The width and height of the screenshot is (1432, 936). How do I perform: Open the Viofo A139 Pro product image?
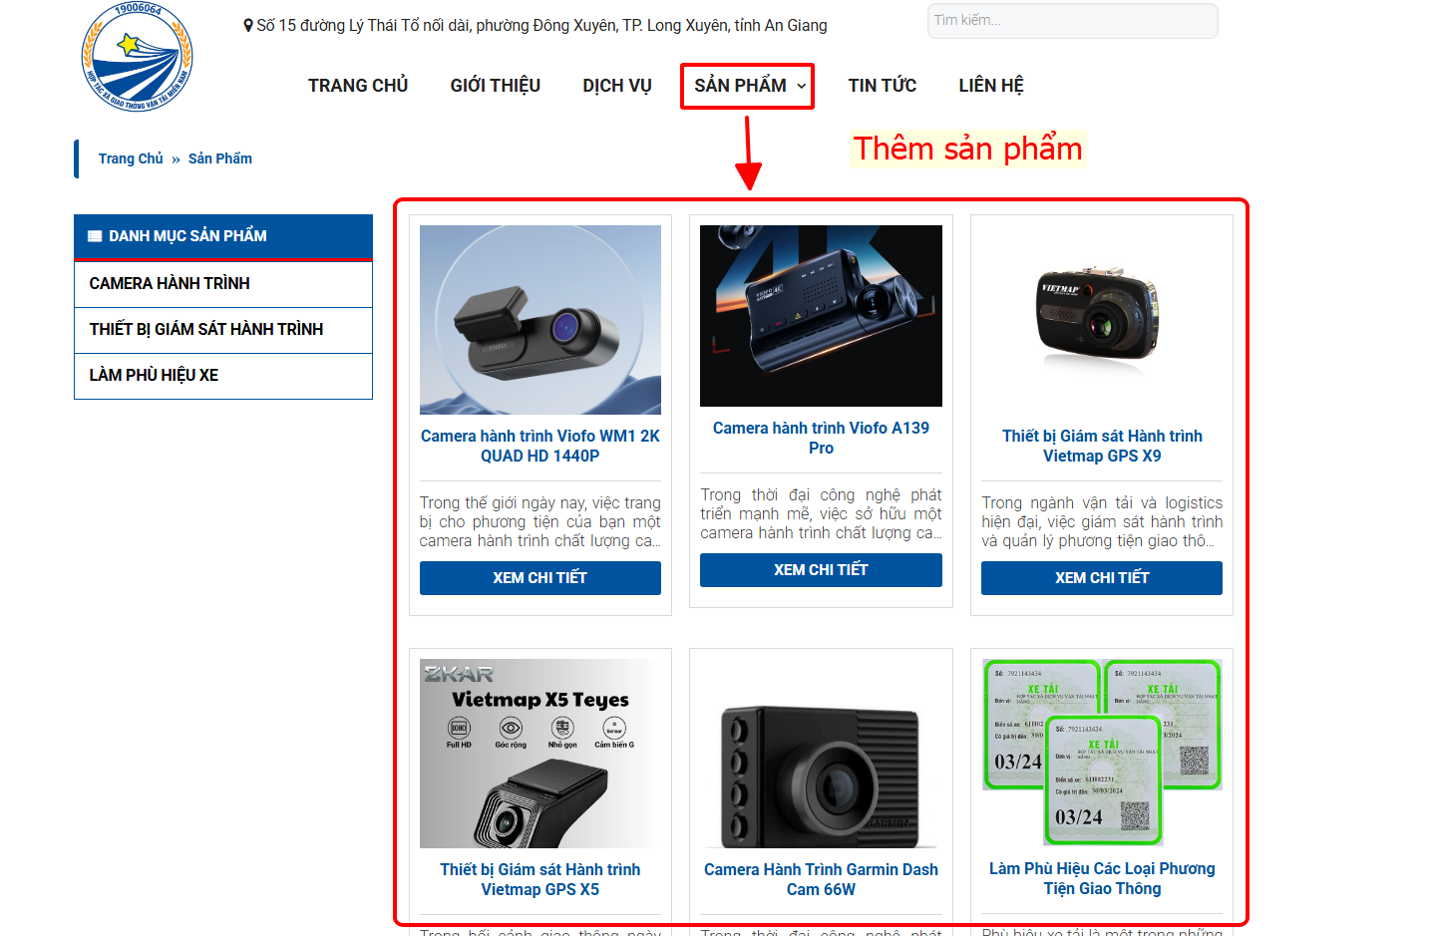821,316
